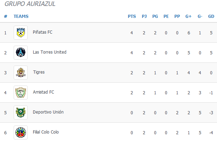
Task: Click the Las Torres United crest logo
Action: coord(21,53)
